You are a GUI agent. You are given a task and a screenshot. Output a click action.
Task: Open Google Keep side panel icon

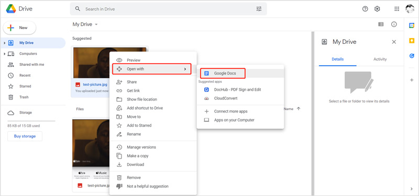(412, 41)
